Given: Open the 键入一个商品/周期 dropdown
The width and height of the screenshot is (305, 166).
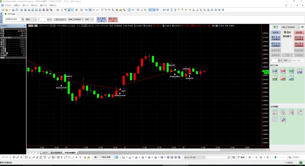Looking at the screenshot, I should tap(104, 157).
